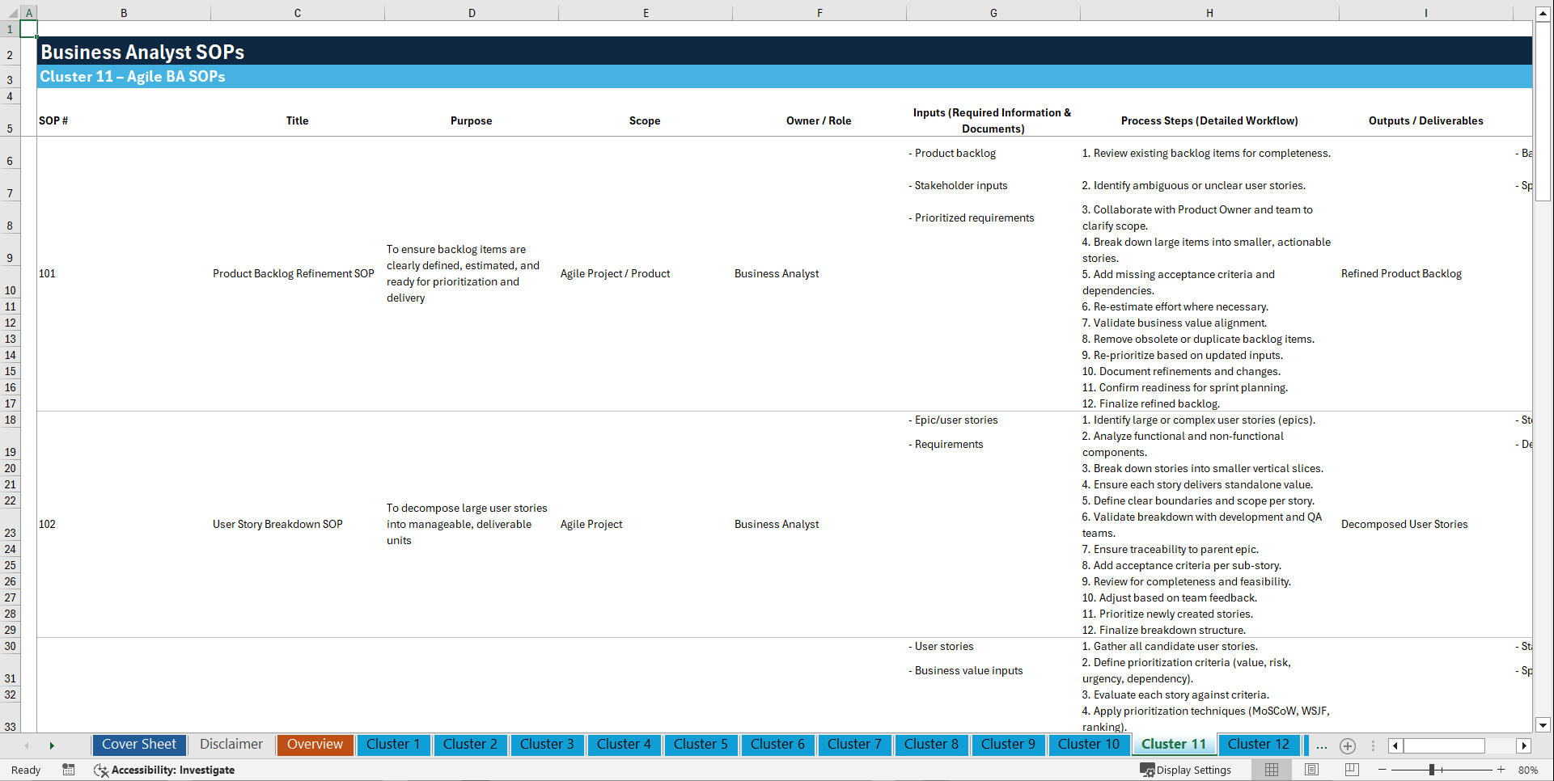1554x781 pixels.
Task: Select column G header
Action: coord(993,13)
